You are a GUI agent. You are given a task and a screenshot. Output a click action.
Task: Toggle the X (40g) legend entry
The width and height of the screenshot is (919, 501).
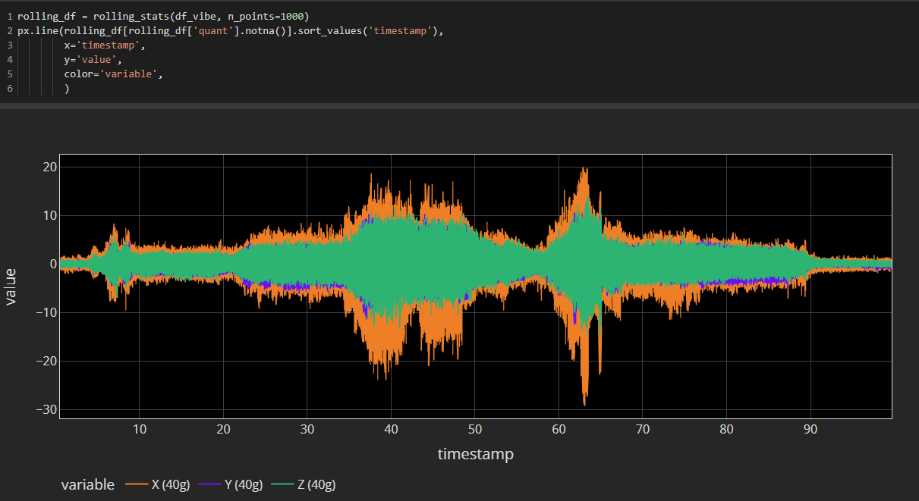click(170, 484)
